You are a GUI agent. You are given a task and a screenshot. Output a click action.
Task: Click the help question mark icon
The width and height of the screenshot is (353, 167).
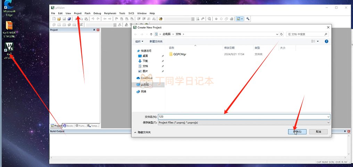[326, 41]
